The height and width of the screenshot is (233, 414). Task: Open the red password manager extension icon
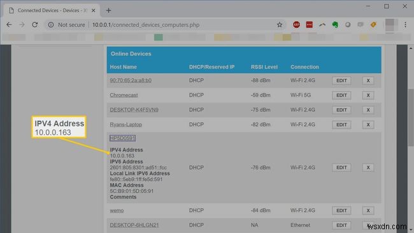pos(309,25)
